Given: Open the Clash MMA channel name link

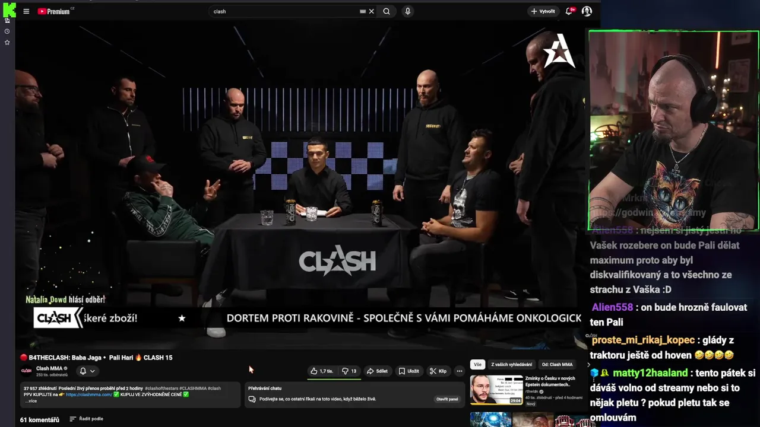Looking at the screenshot, I should [x=49, y=368].
